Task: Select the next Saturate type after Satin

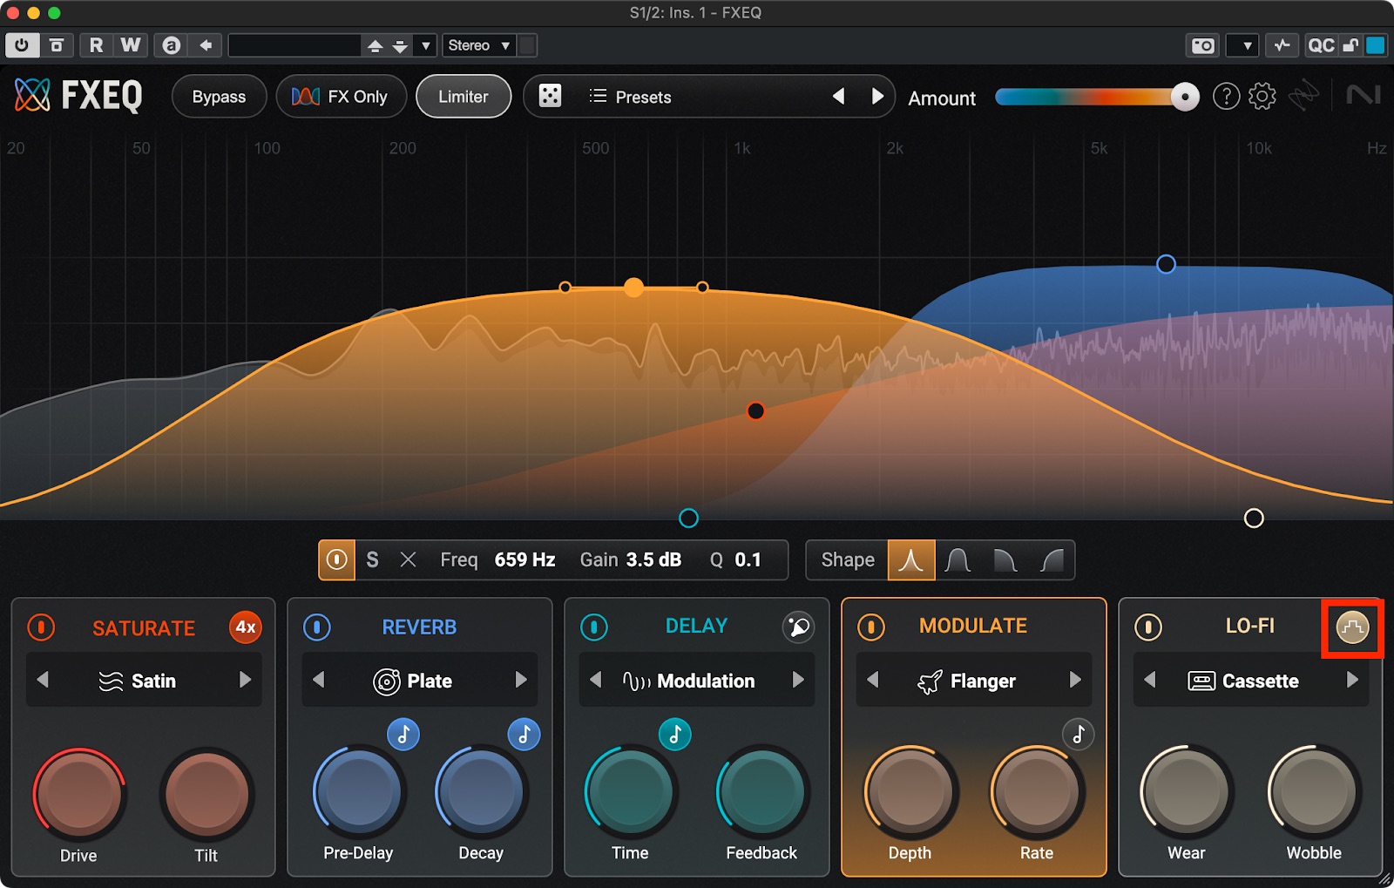Action: 245,680
